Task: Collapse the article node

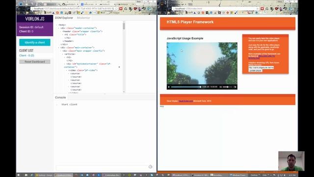Action: (x=63, y=54)
